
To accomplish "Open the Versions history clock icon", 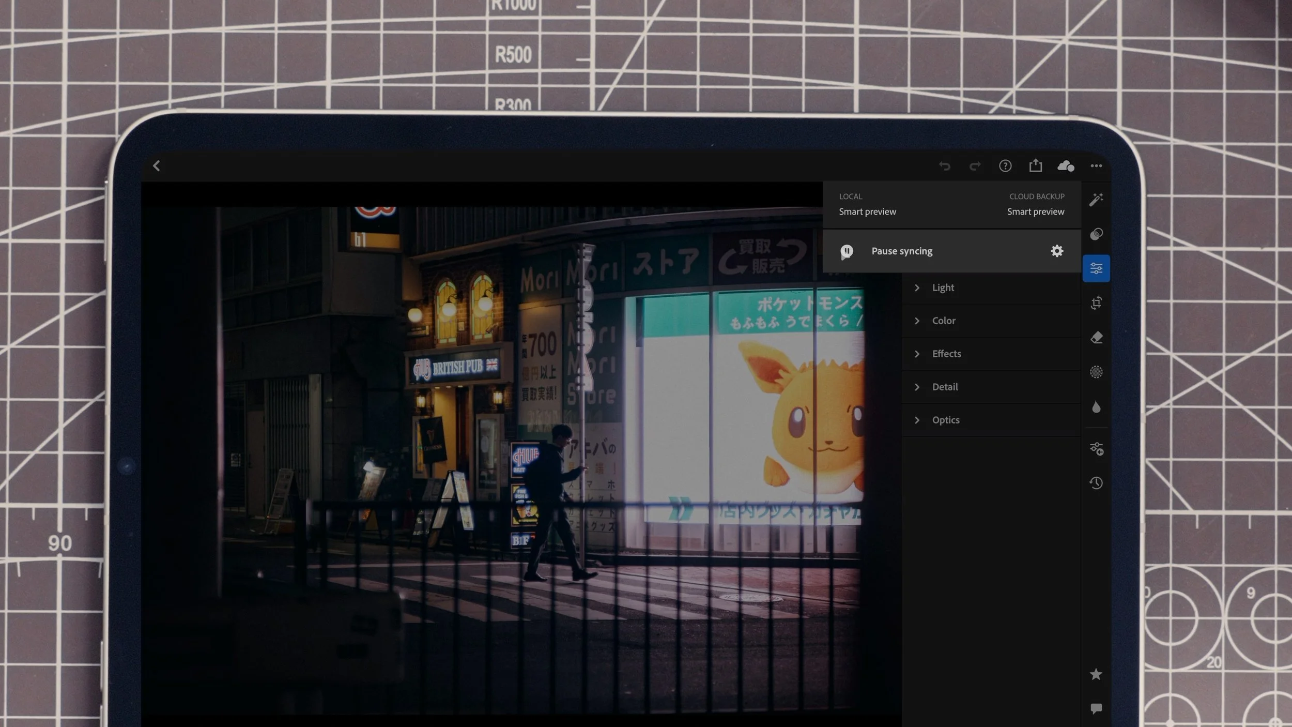I will pos(1096,483).
